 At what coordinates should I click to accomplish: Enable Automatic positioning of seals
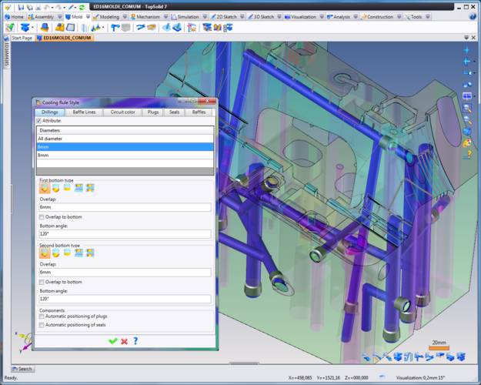click(42, 326)
